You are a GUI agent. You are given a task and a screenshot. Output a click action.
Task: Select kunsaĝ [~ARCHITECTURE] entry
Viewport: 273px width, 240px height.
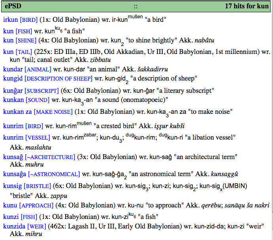tap(38, 157)
